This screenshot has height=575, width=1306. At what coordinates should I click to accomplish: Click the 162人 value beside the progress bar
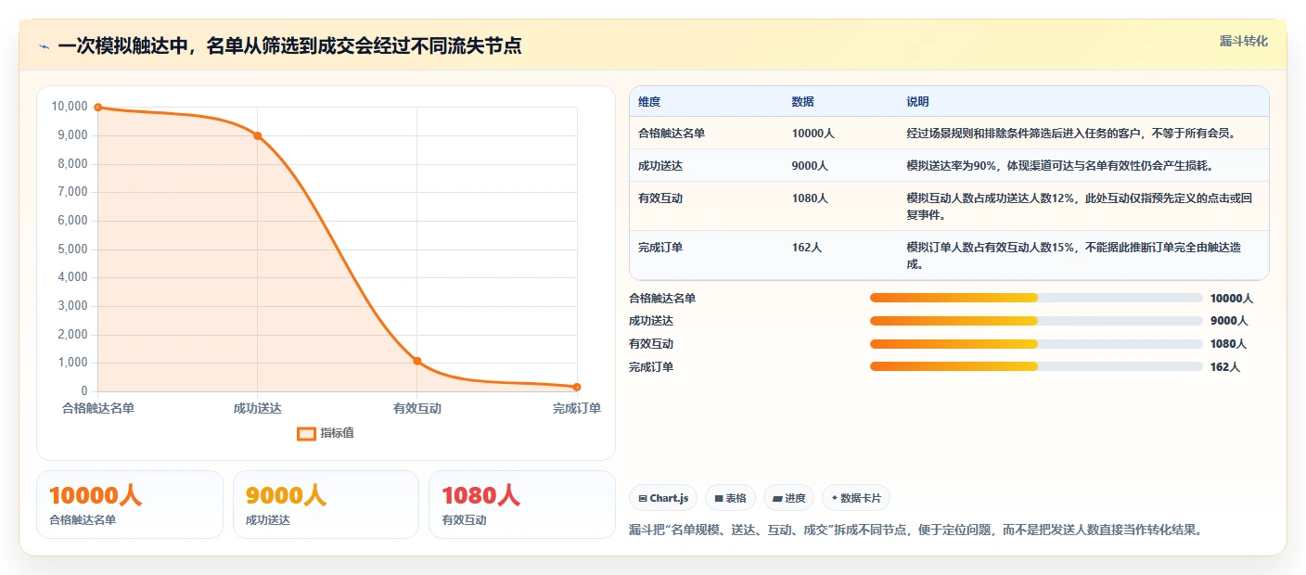(x=1225, y=367)
